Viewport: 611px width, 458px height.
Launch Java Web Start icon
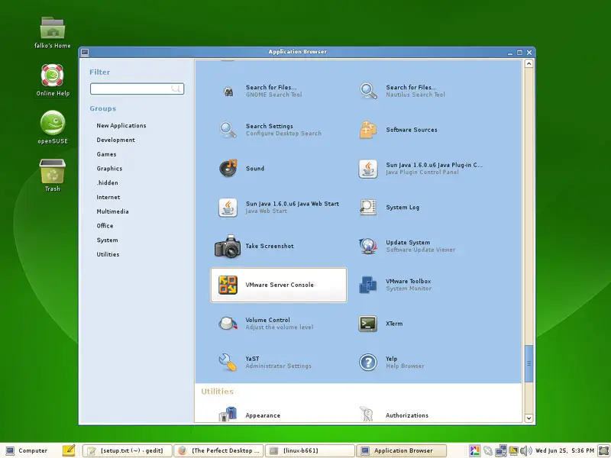pos(228,207)
